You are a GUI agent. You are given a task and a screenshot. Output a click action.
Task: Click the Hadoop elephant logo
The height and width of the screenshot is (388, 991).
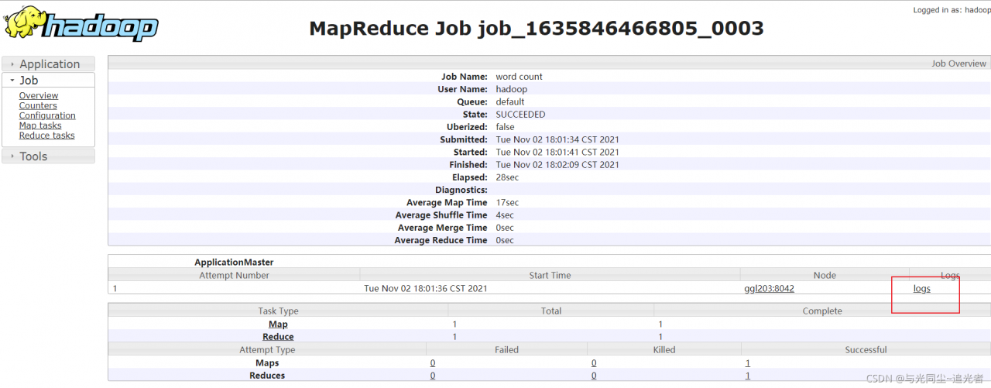coord(81,25)
